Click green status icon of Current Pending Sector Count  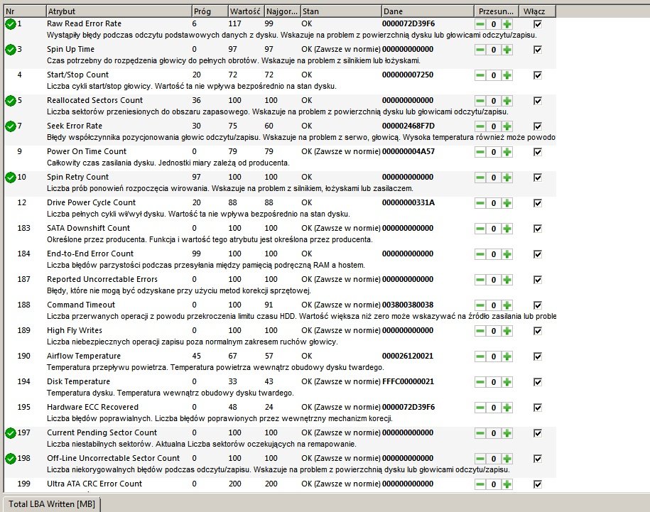[10, 432]
